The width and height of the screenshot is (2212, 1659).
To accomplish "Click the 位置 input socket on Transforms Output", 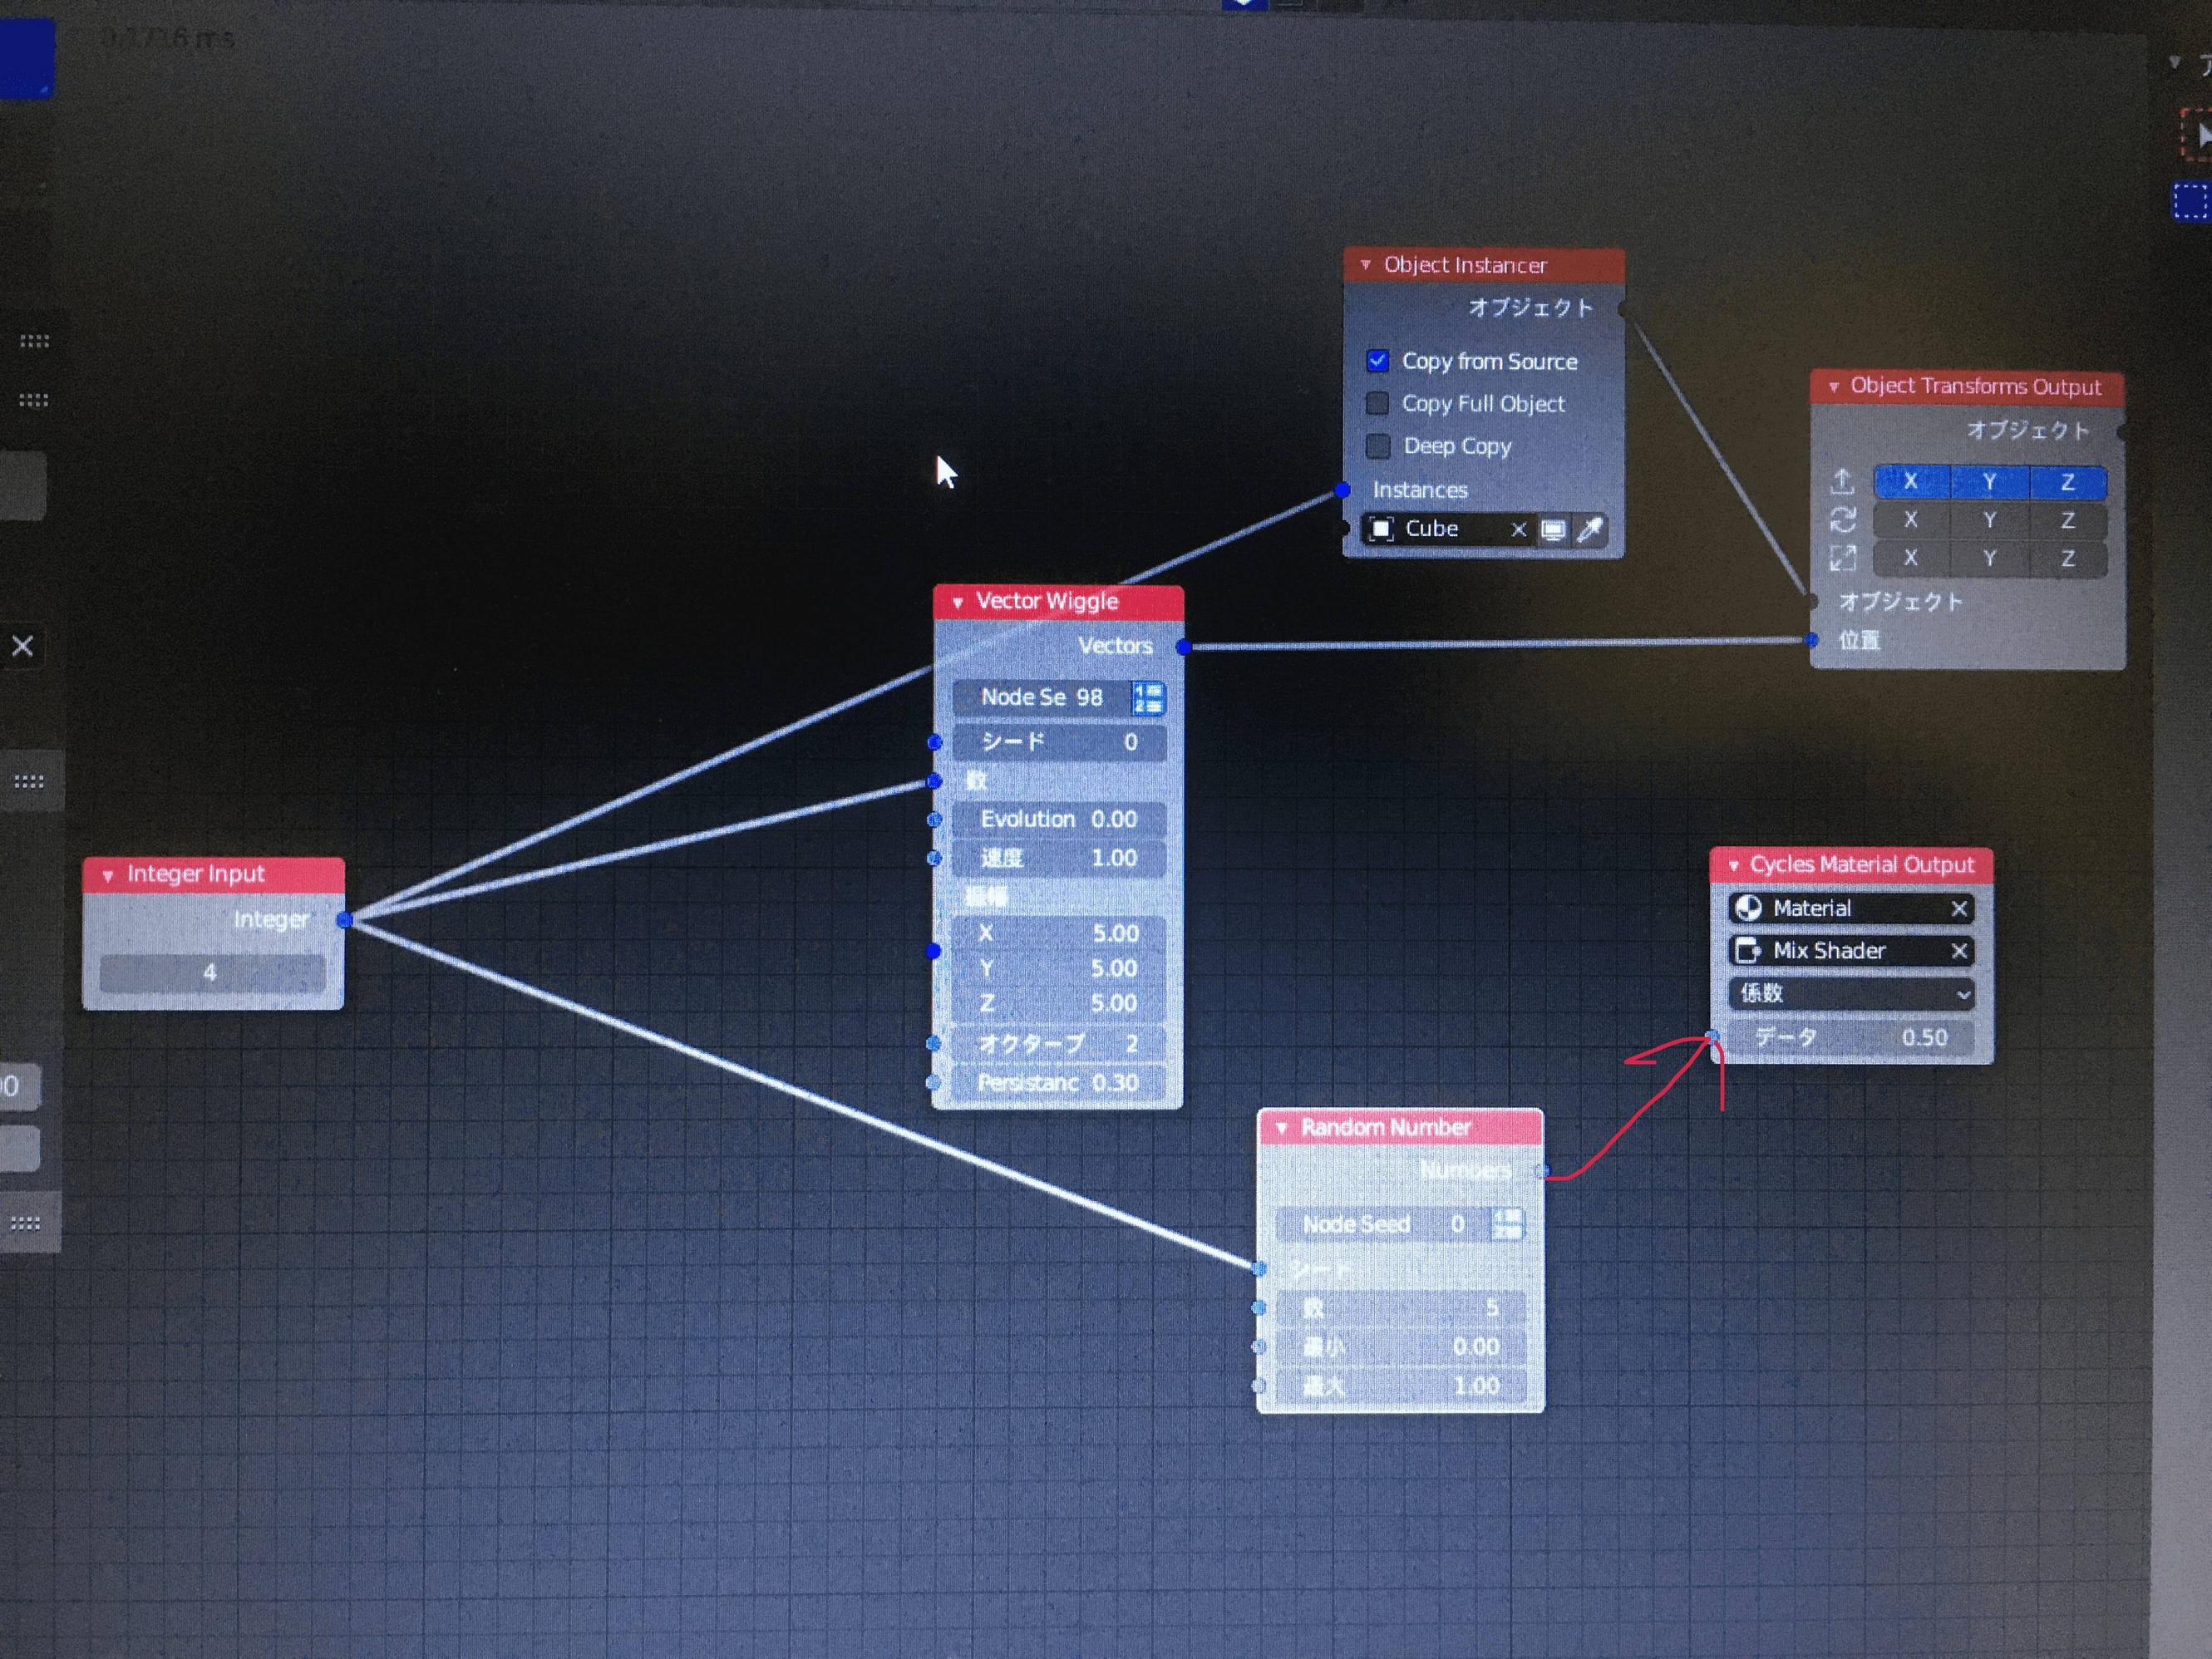I will point(1811,640).
